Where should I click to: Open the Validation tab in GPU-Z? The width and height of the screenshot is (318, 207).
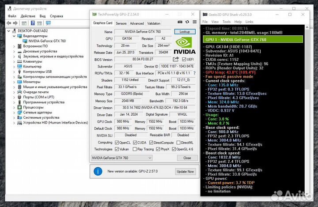pyautogui.click(x=154, y=23)
